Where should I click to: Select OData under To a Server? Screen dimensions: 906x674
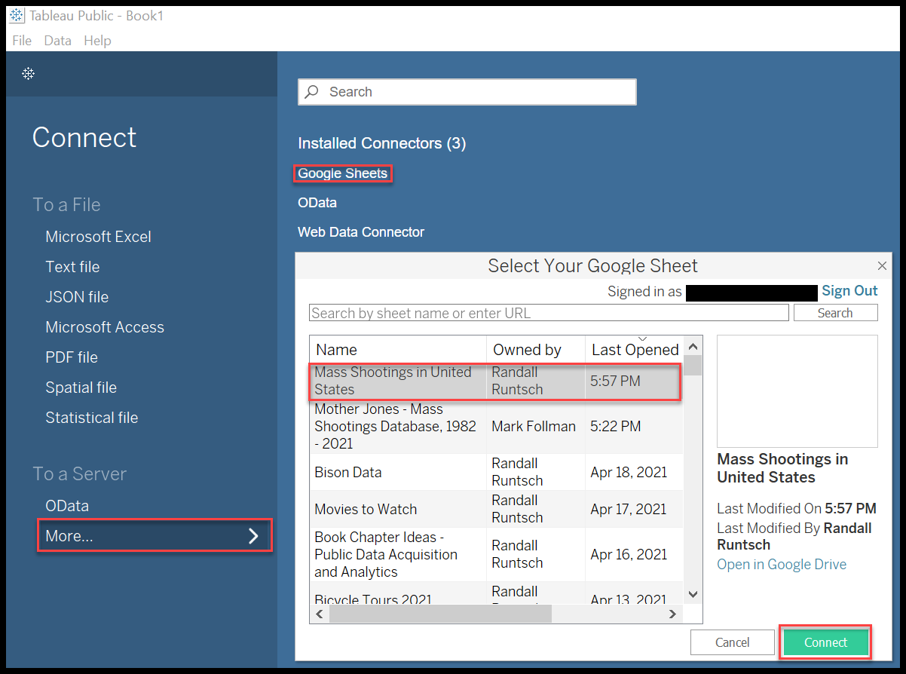coord(67,506)
